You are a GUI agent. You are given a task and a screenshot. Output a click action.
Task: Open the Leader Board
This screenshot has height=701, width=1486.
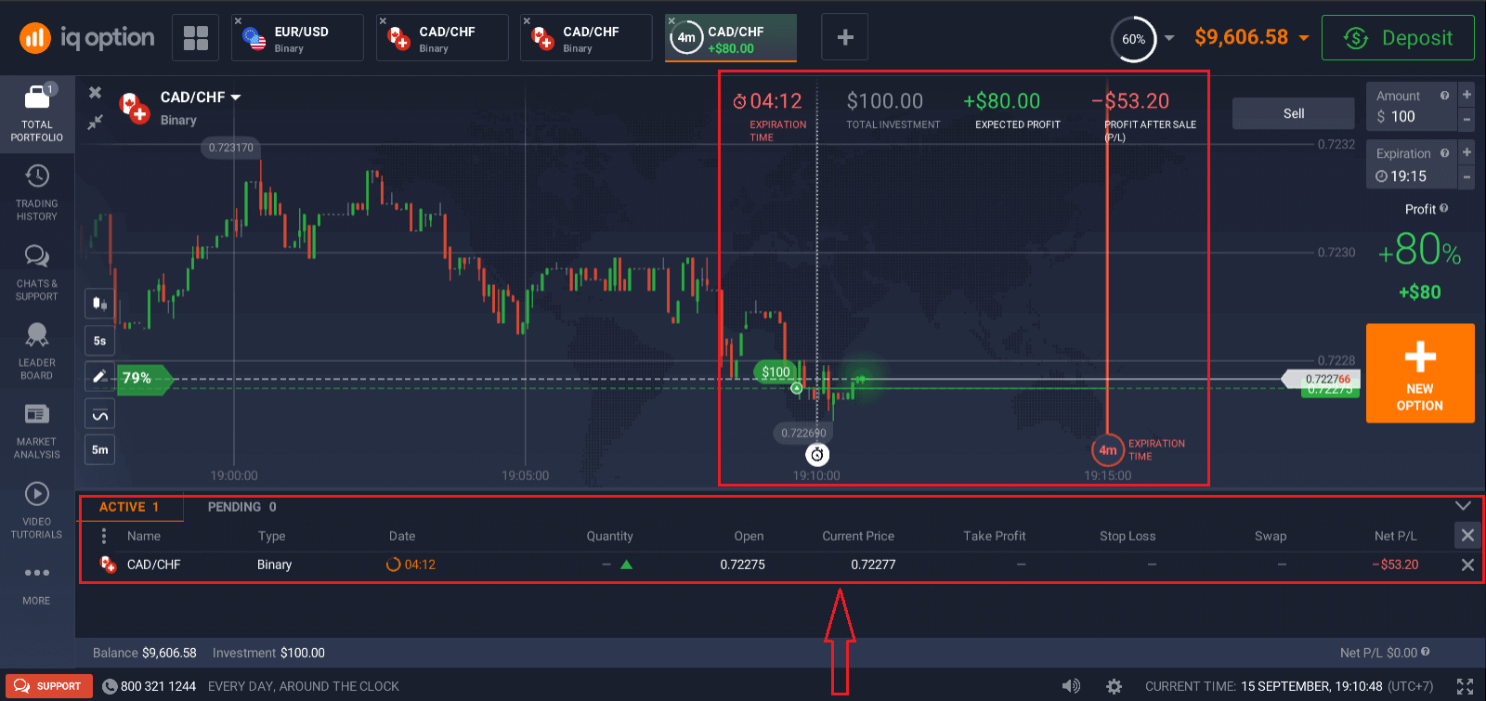coord(37,350)
